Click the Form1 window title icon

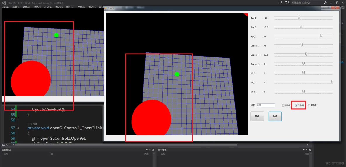coord(106,8)
